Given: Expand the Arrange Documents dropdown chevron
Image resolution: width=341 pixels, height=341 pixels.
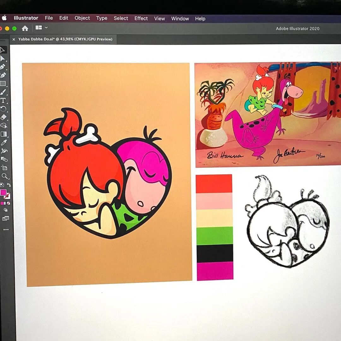Looking at the screenshot, I should [x=46, y=27].
